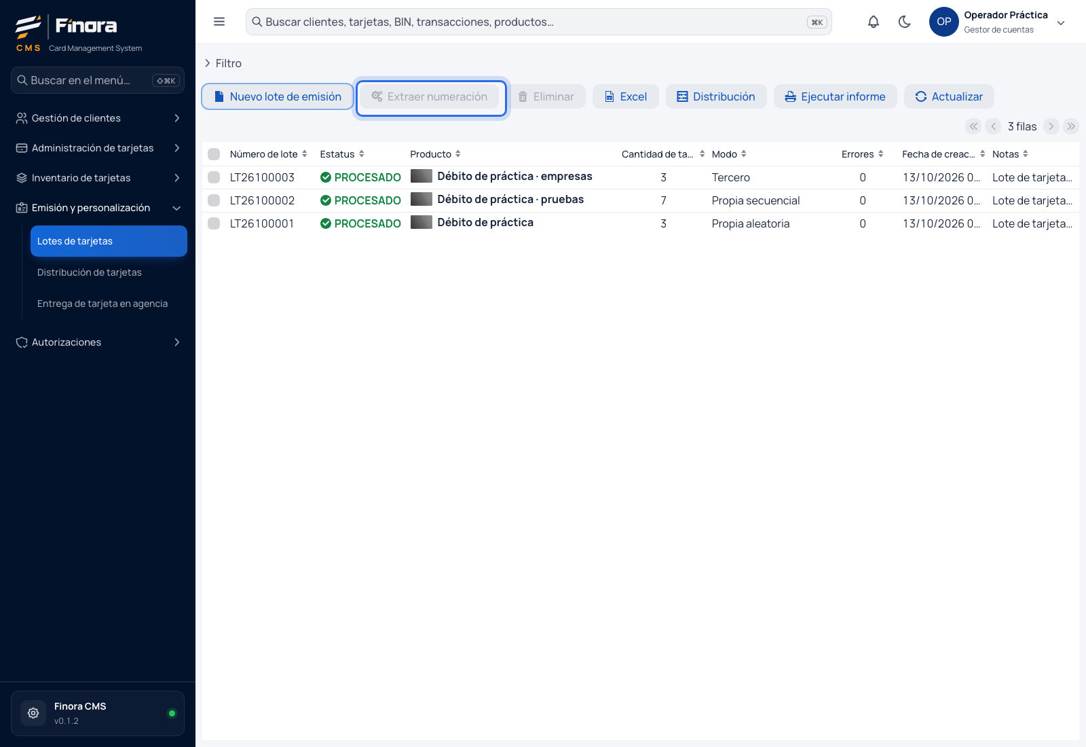Click the OP user avatar

943,22
